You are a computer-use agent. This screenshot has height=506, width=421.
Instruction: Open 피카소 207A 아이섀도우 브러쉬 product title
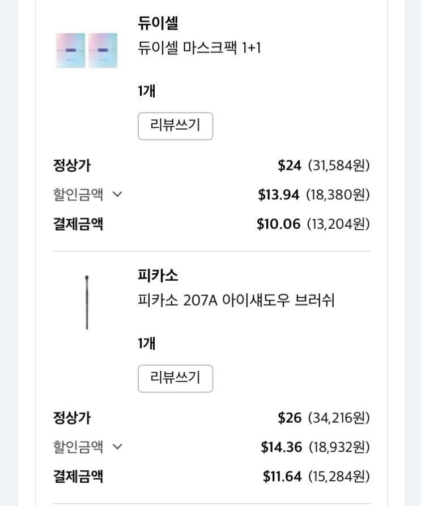pos(236,300)
